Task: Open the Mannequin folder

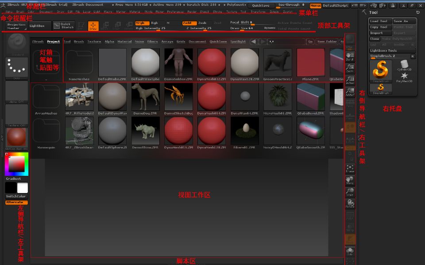Action: 46,133
